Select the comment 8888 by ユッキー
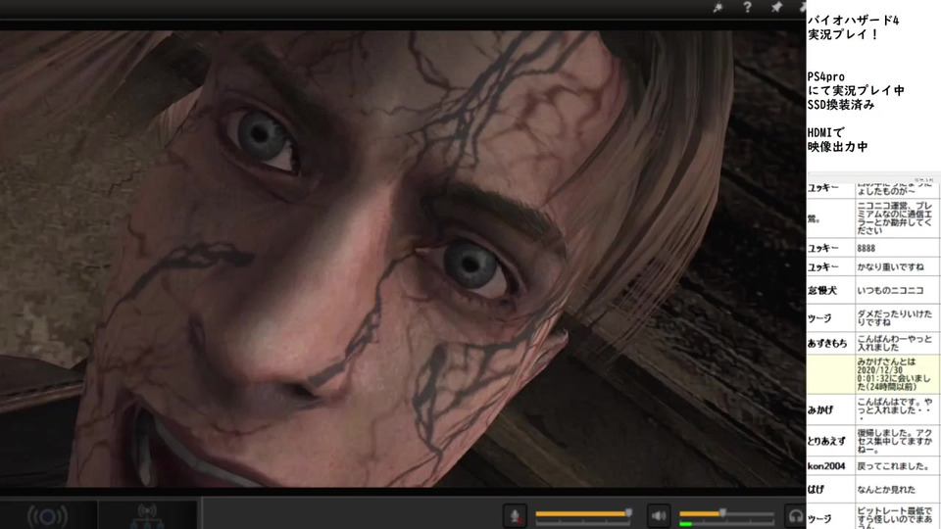941x529 pixels. pos(866,248)
